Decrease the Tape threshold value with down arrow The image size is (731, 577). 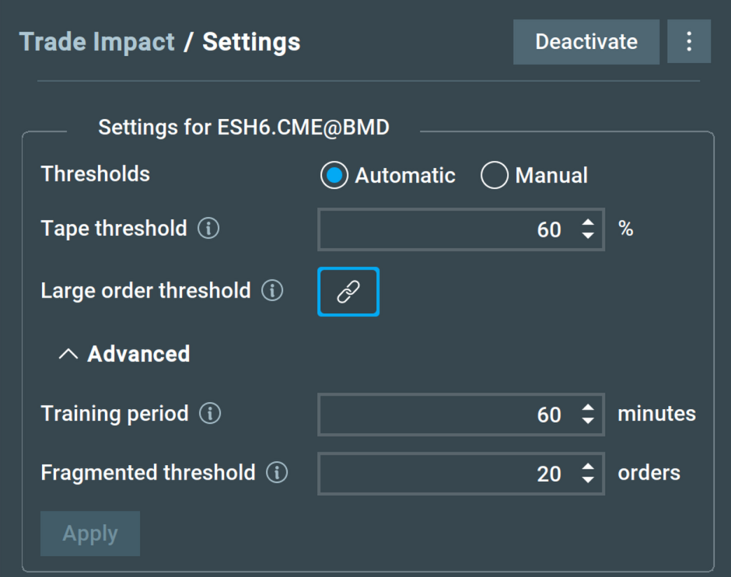[x=588, y=236]
